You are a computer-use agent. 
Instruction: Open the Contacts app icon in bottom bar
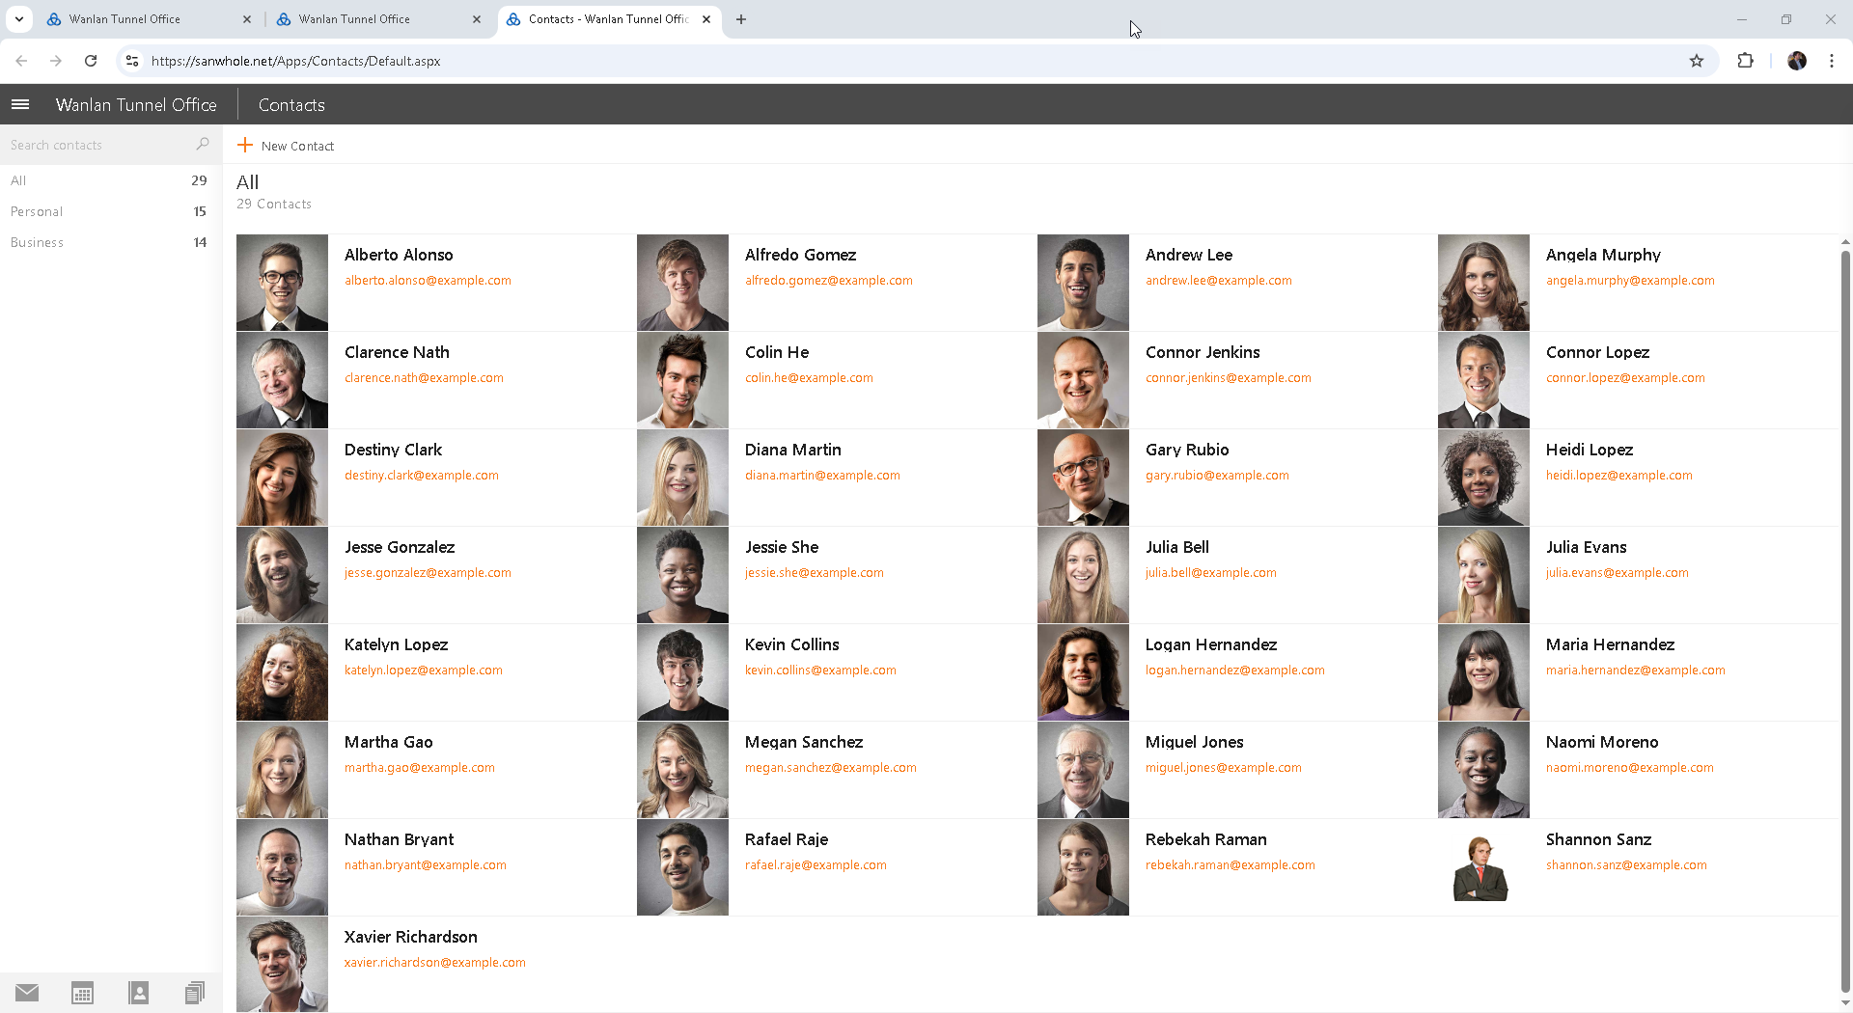point(139,993)
